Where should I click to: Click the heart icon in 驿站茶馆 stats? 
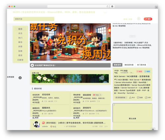pyautogui.click(x=97, y=101)
